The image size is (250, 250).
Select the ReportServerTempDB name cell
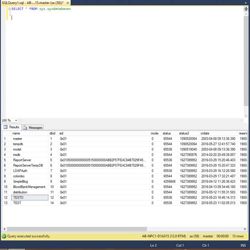30,165
